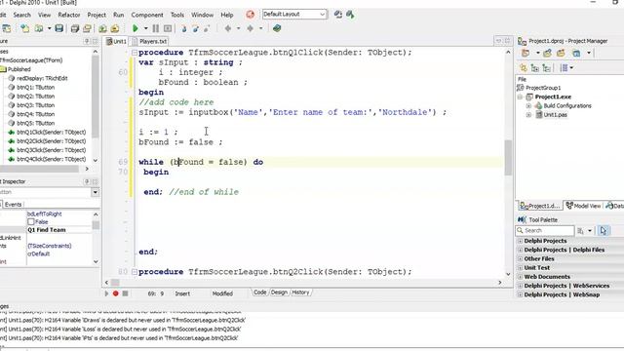The image size is (624, 351).
Task: Toggle the False checkbox in Object Inspector
Action: [30, 221]
